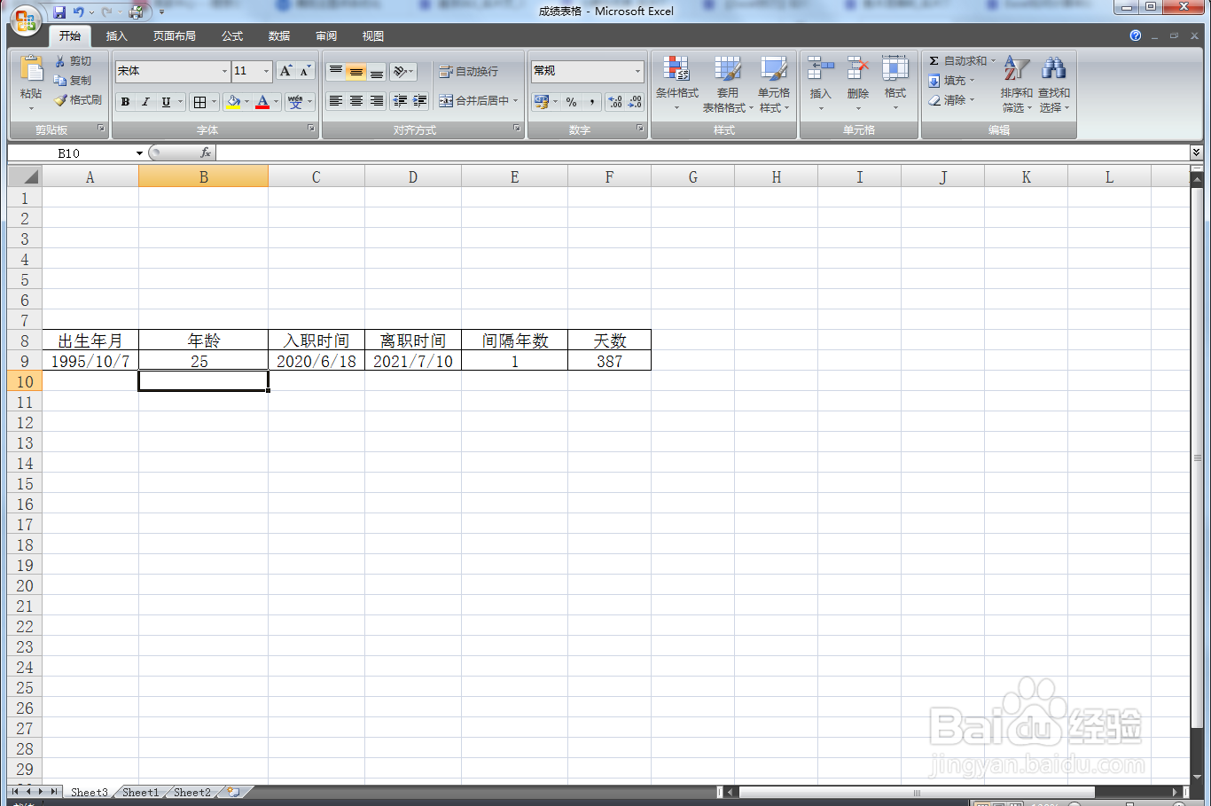Center text horizontally
The width and height of the screenshot is (1211, 806).
(356, 101)
